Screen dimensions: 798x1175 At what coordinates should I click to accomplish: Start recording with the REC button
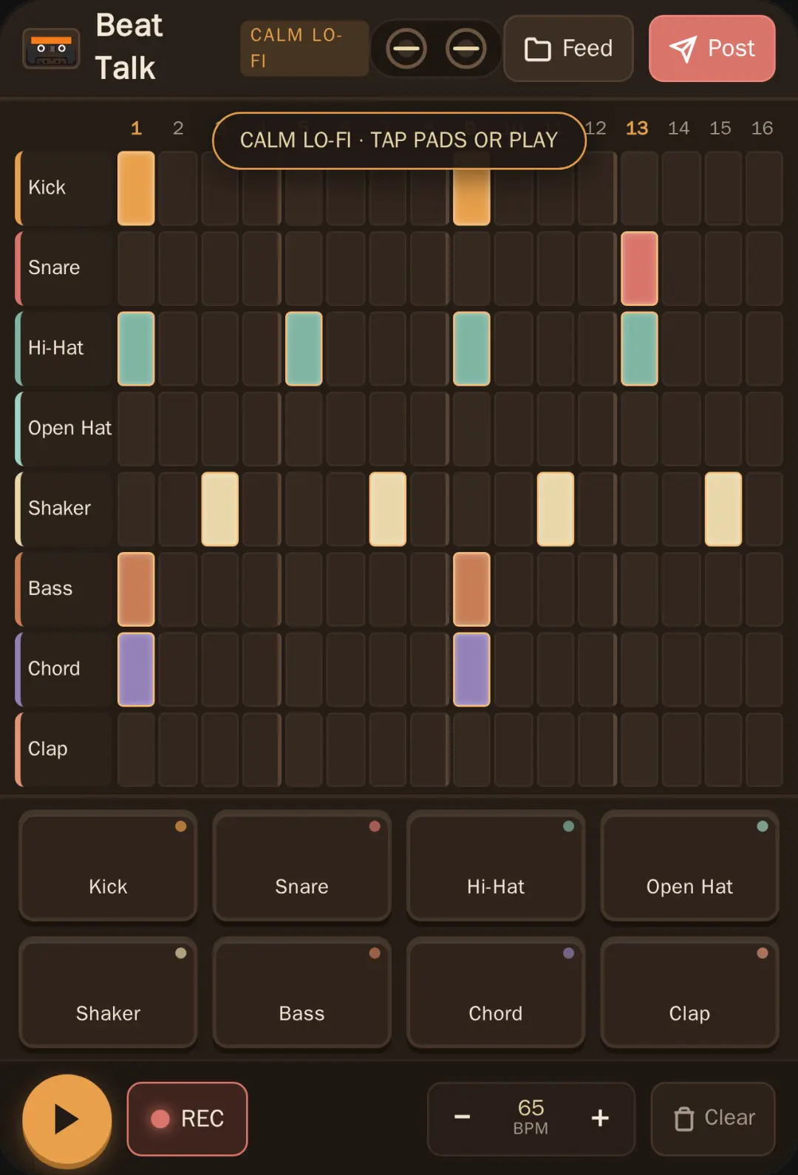[188, 1119]
